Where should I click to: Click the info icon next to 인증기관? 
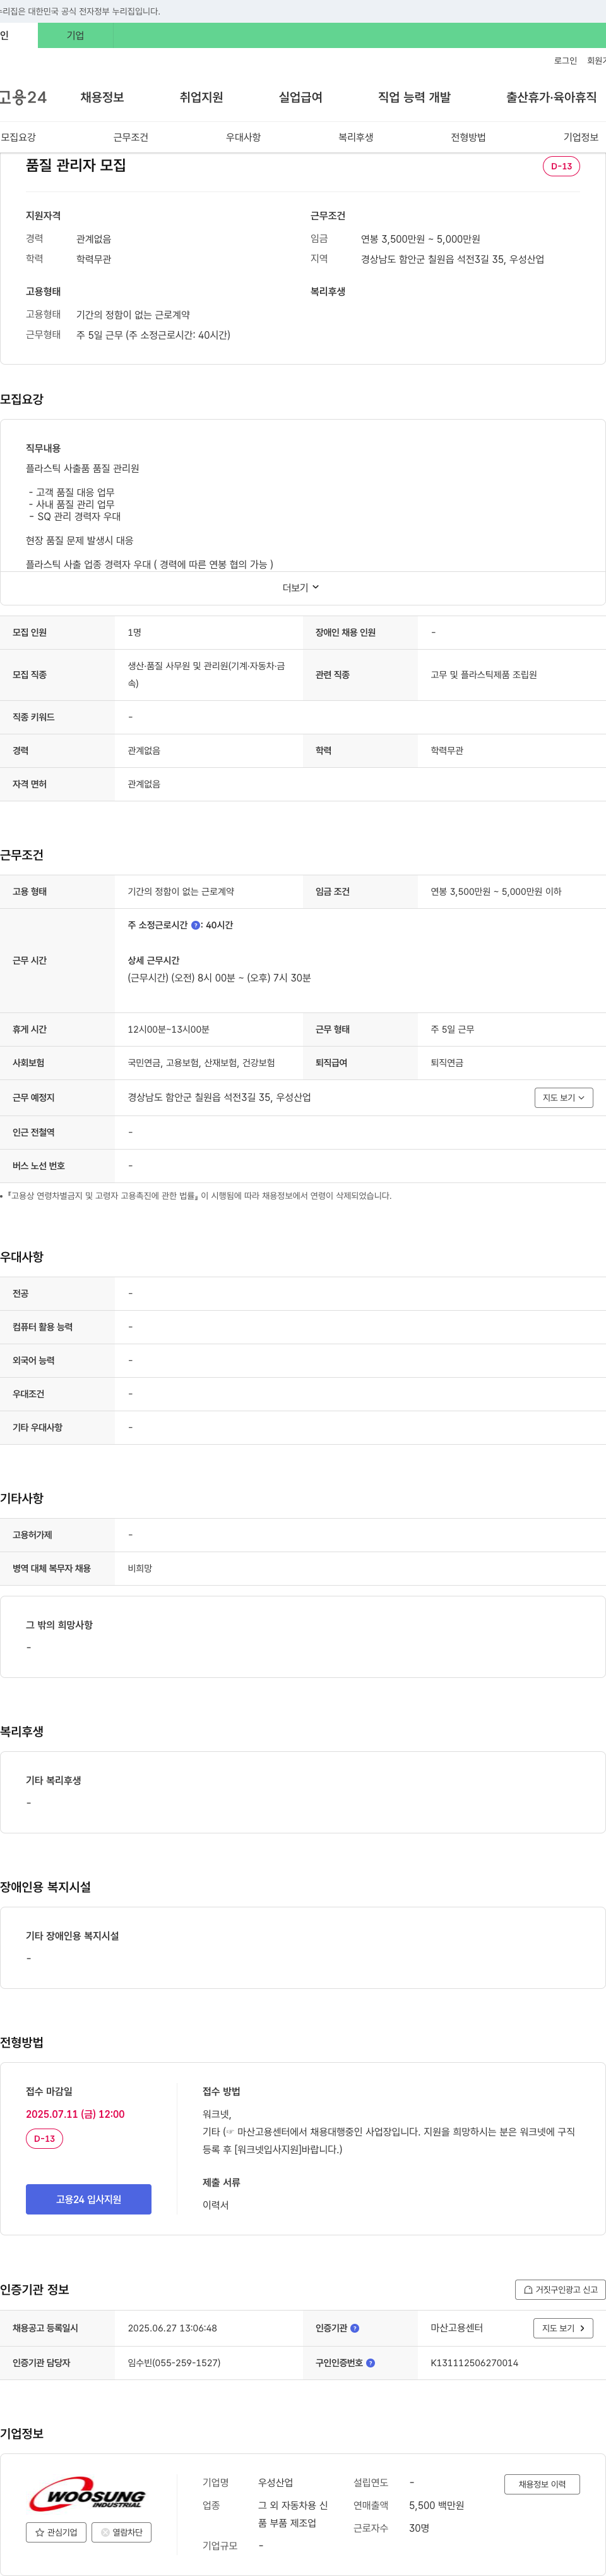(354, 2328)
